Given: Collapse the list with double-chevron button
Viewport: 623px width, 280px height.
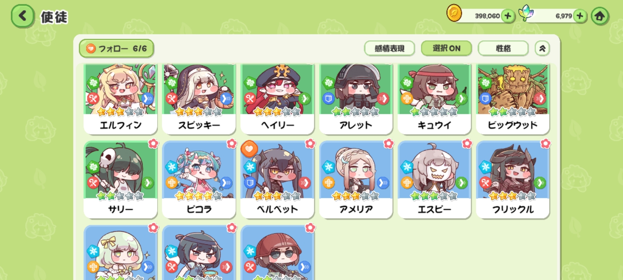Looking at the screenshot, I should coord(542,48).
